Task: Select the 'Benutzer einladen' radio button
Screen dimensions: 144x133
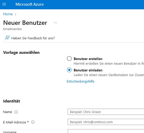Action: coord(69,70)
